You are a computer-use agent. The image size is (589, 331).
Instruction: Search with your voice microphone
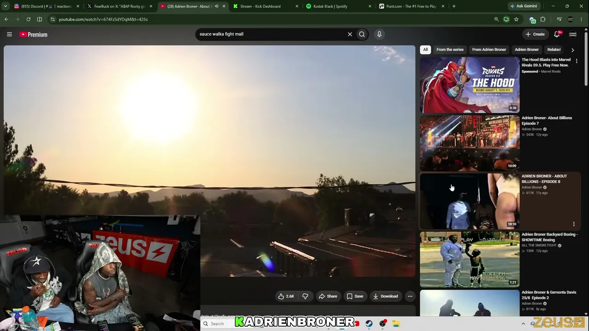(x=379, y=34)
